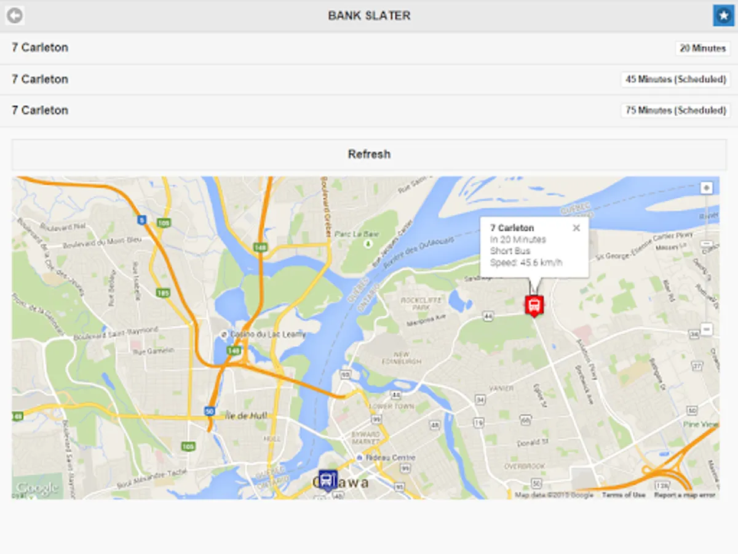Zoom in on the map

tap(707, 187)
